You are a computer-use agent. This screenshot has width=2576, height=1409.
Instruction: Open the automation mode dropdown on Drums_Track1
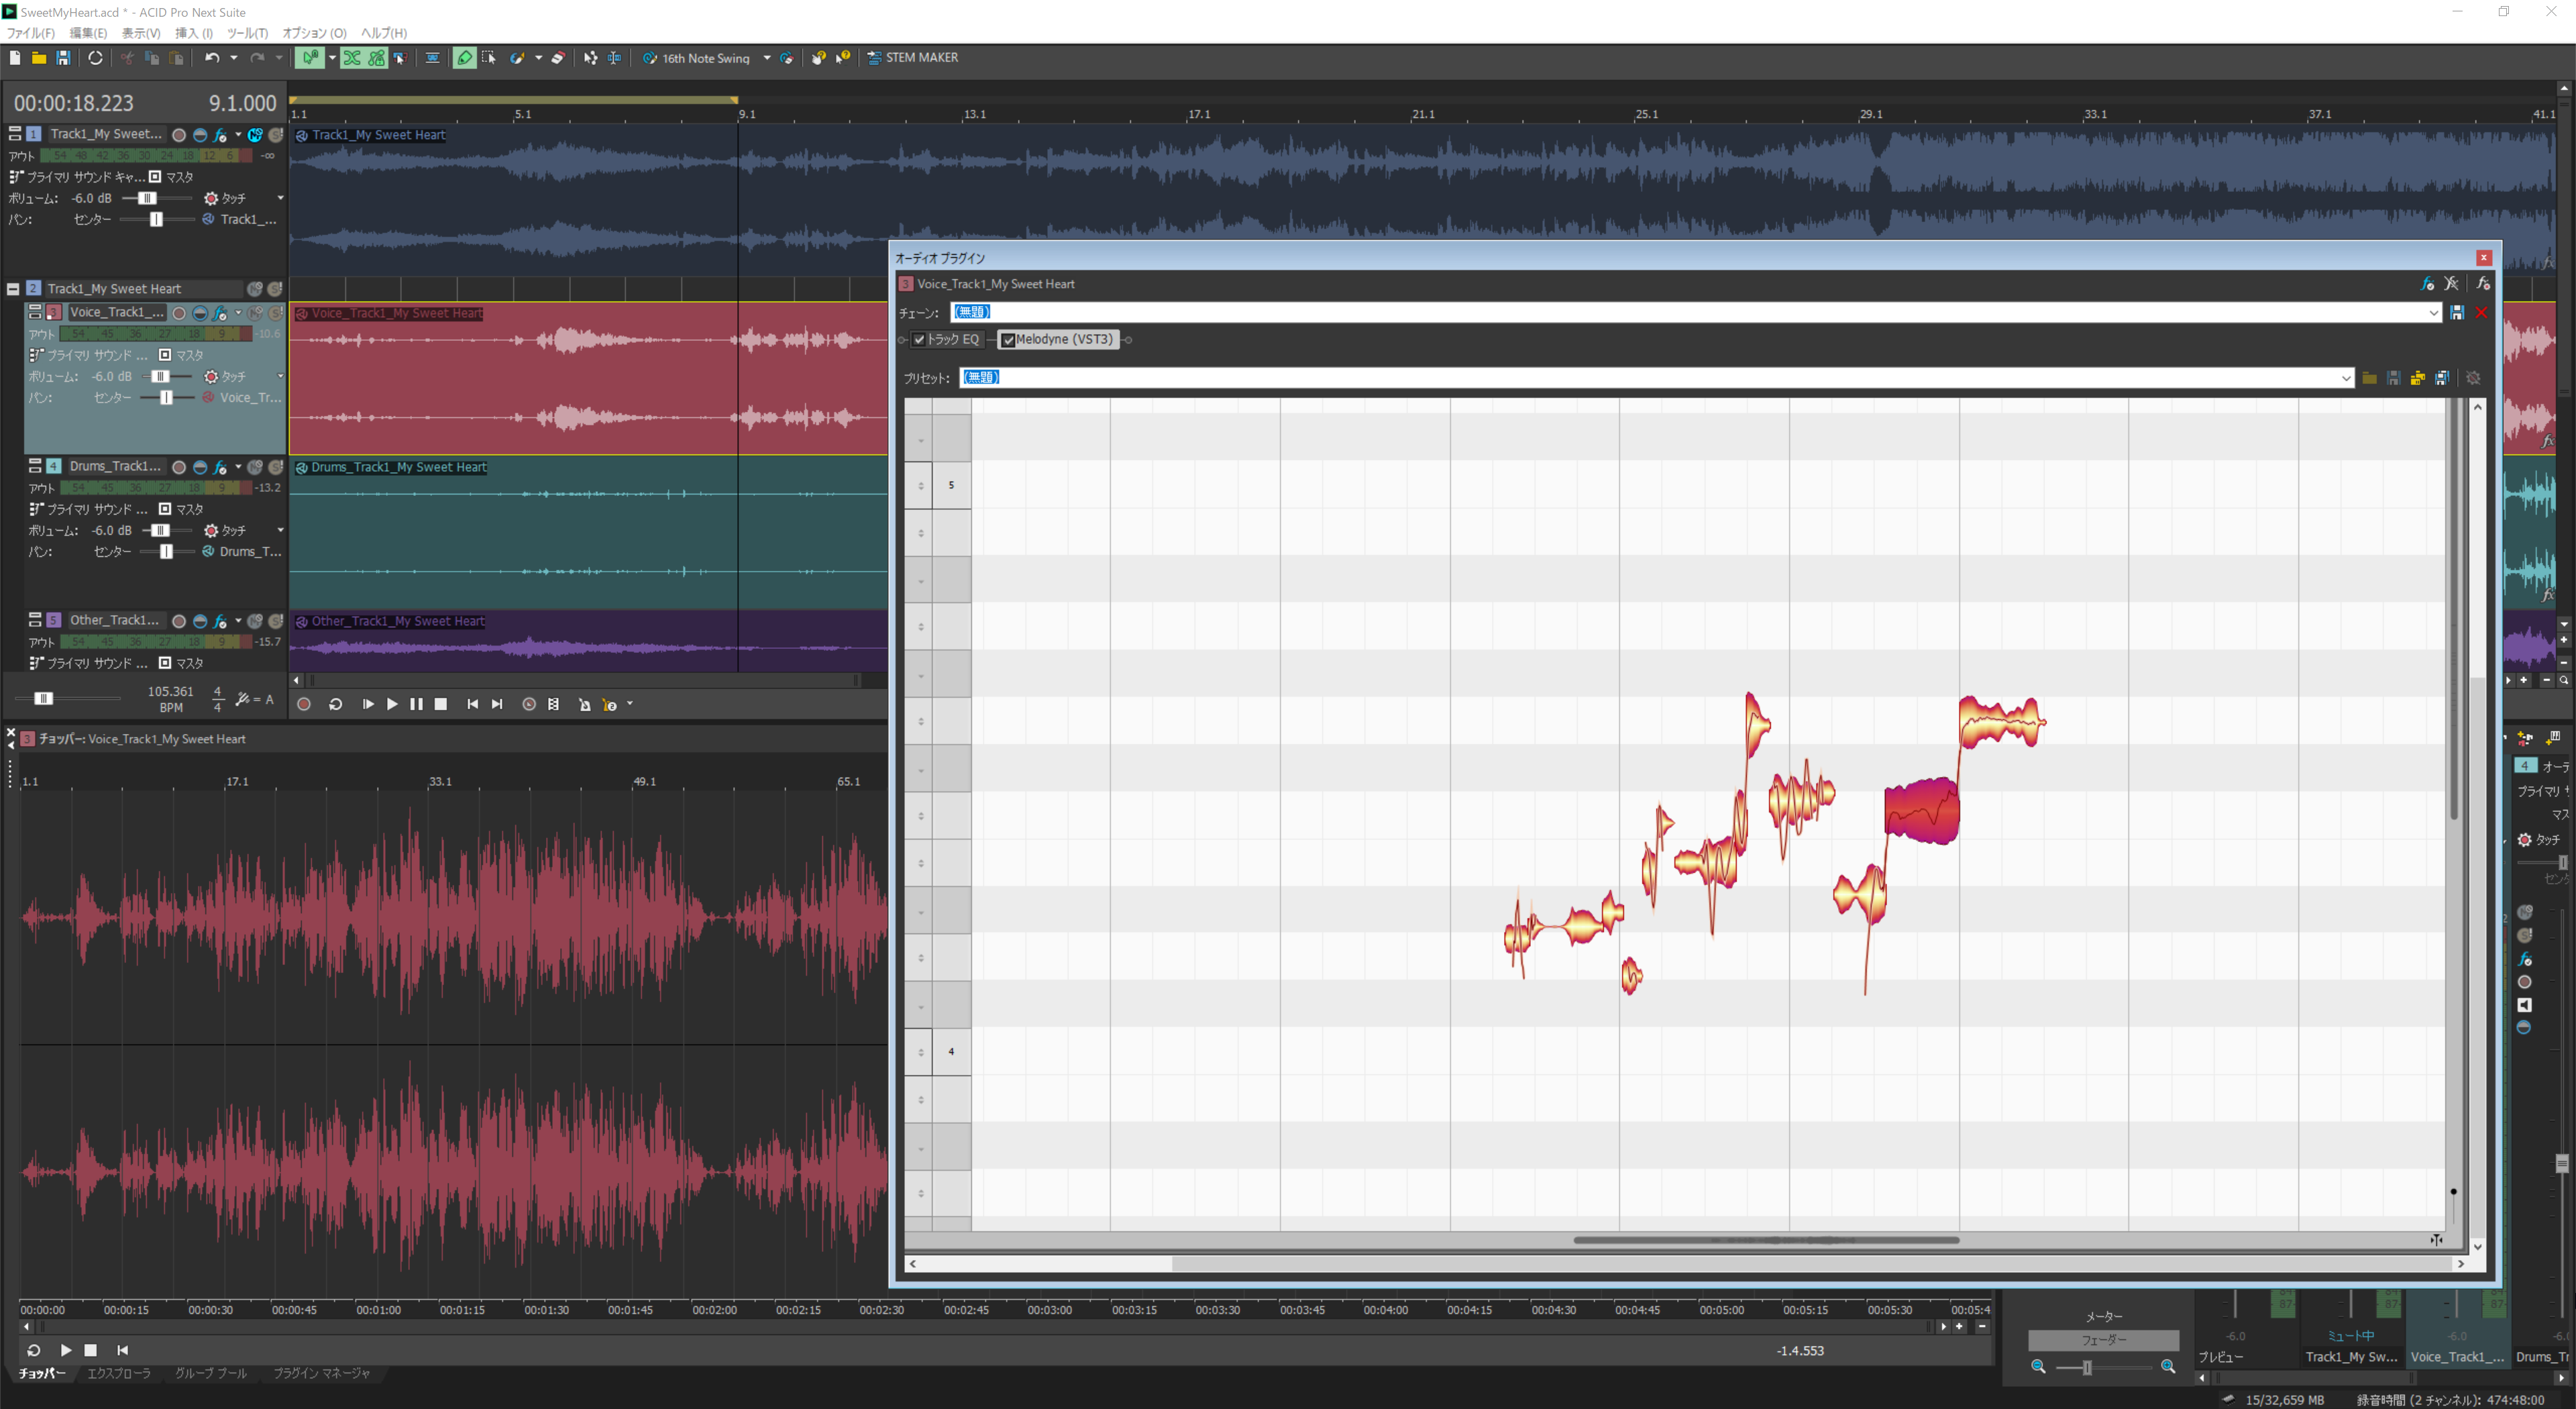tap(280, 531)
